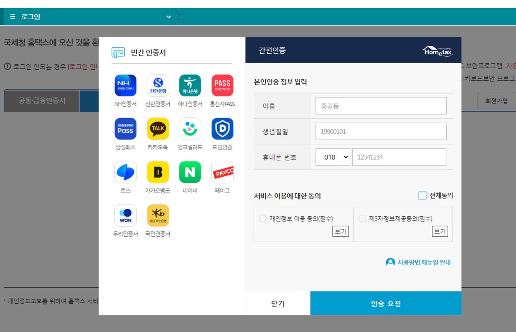Click the 서비스 이용에 대한 동의 heading

(x=287, y=196)
